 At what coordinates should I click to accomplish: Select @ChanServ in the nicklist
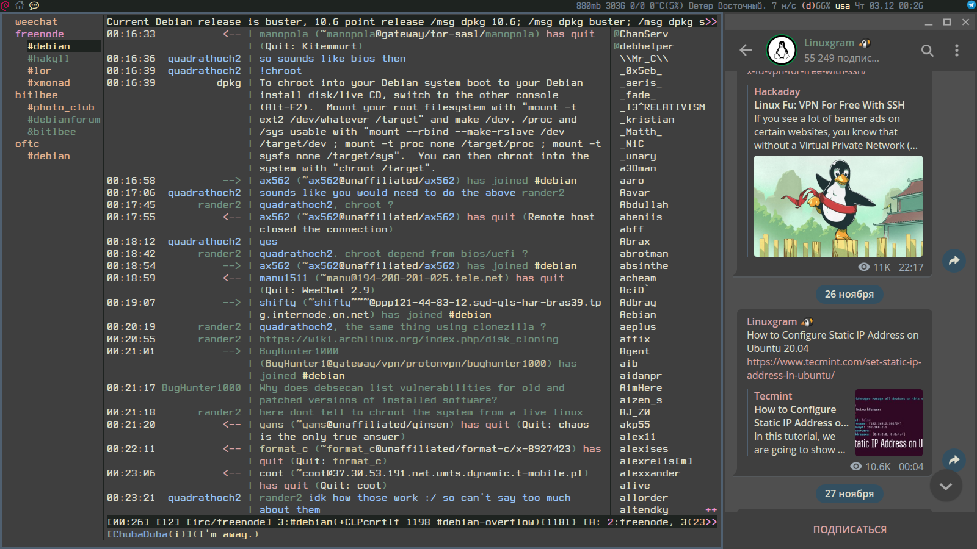point(641,34)
